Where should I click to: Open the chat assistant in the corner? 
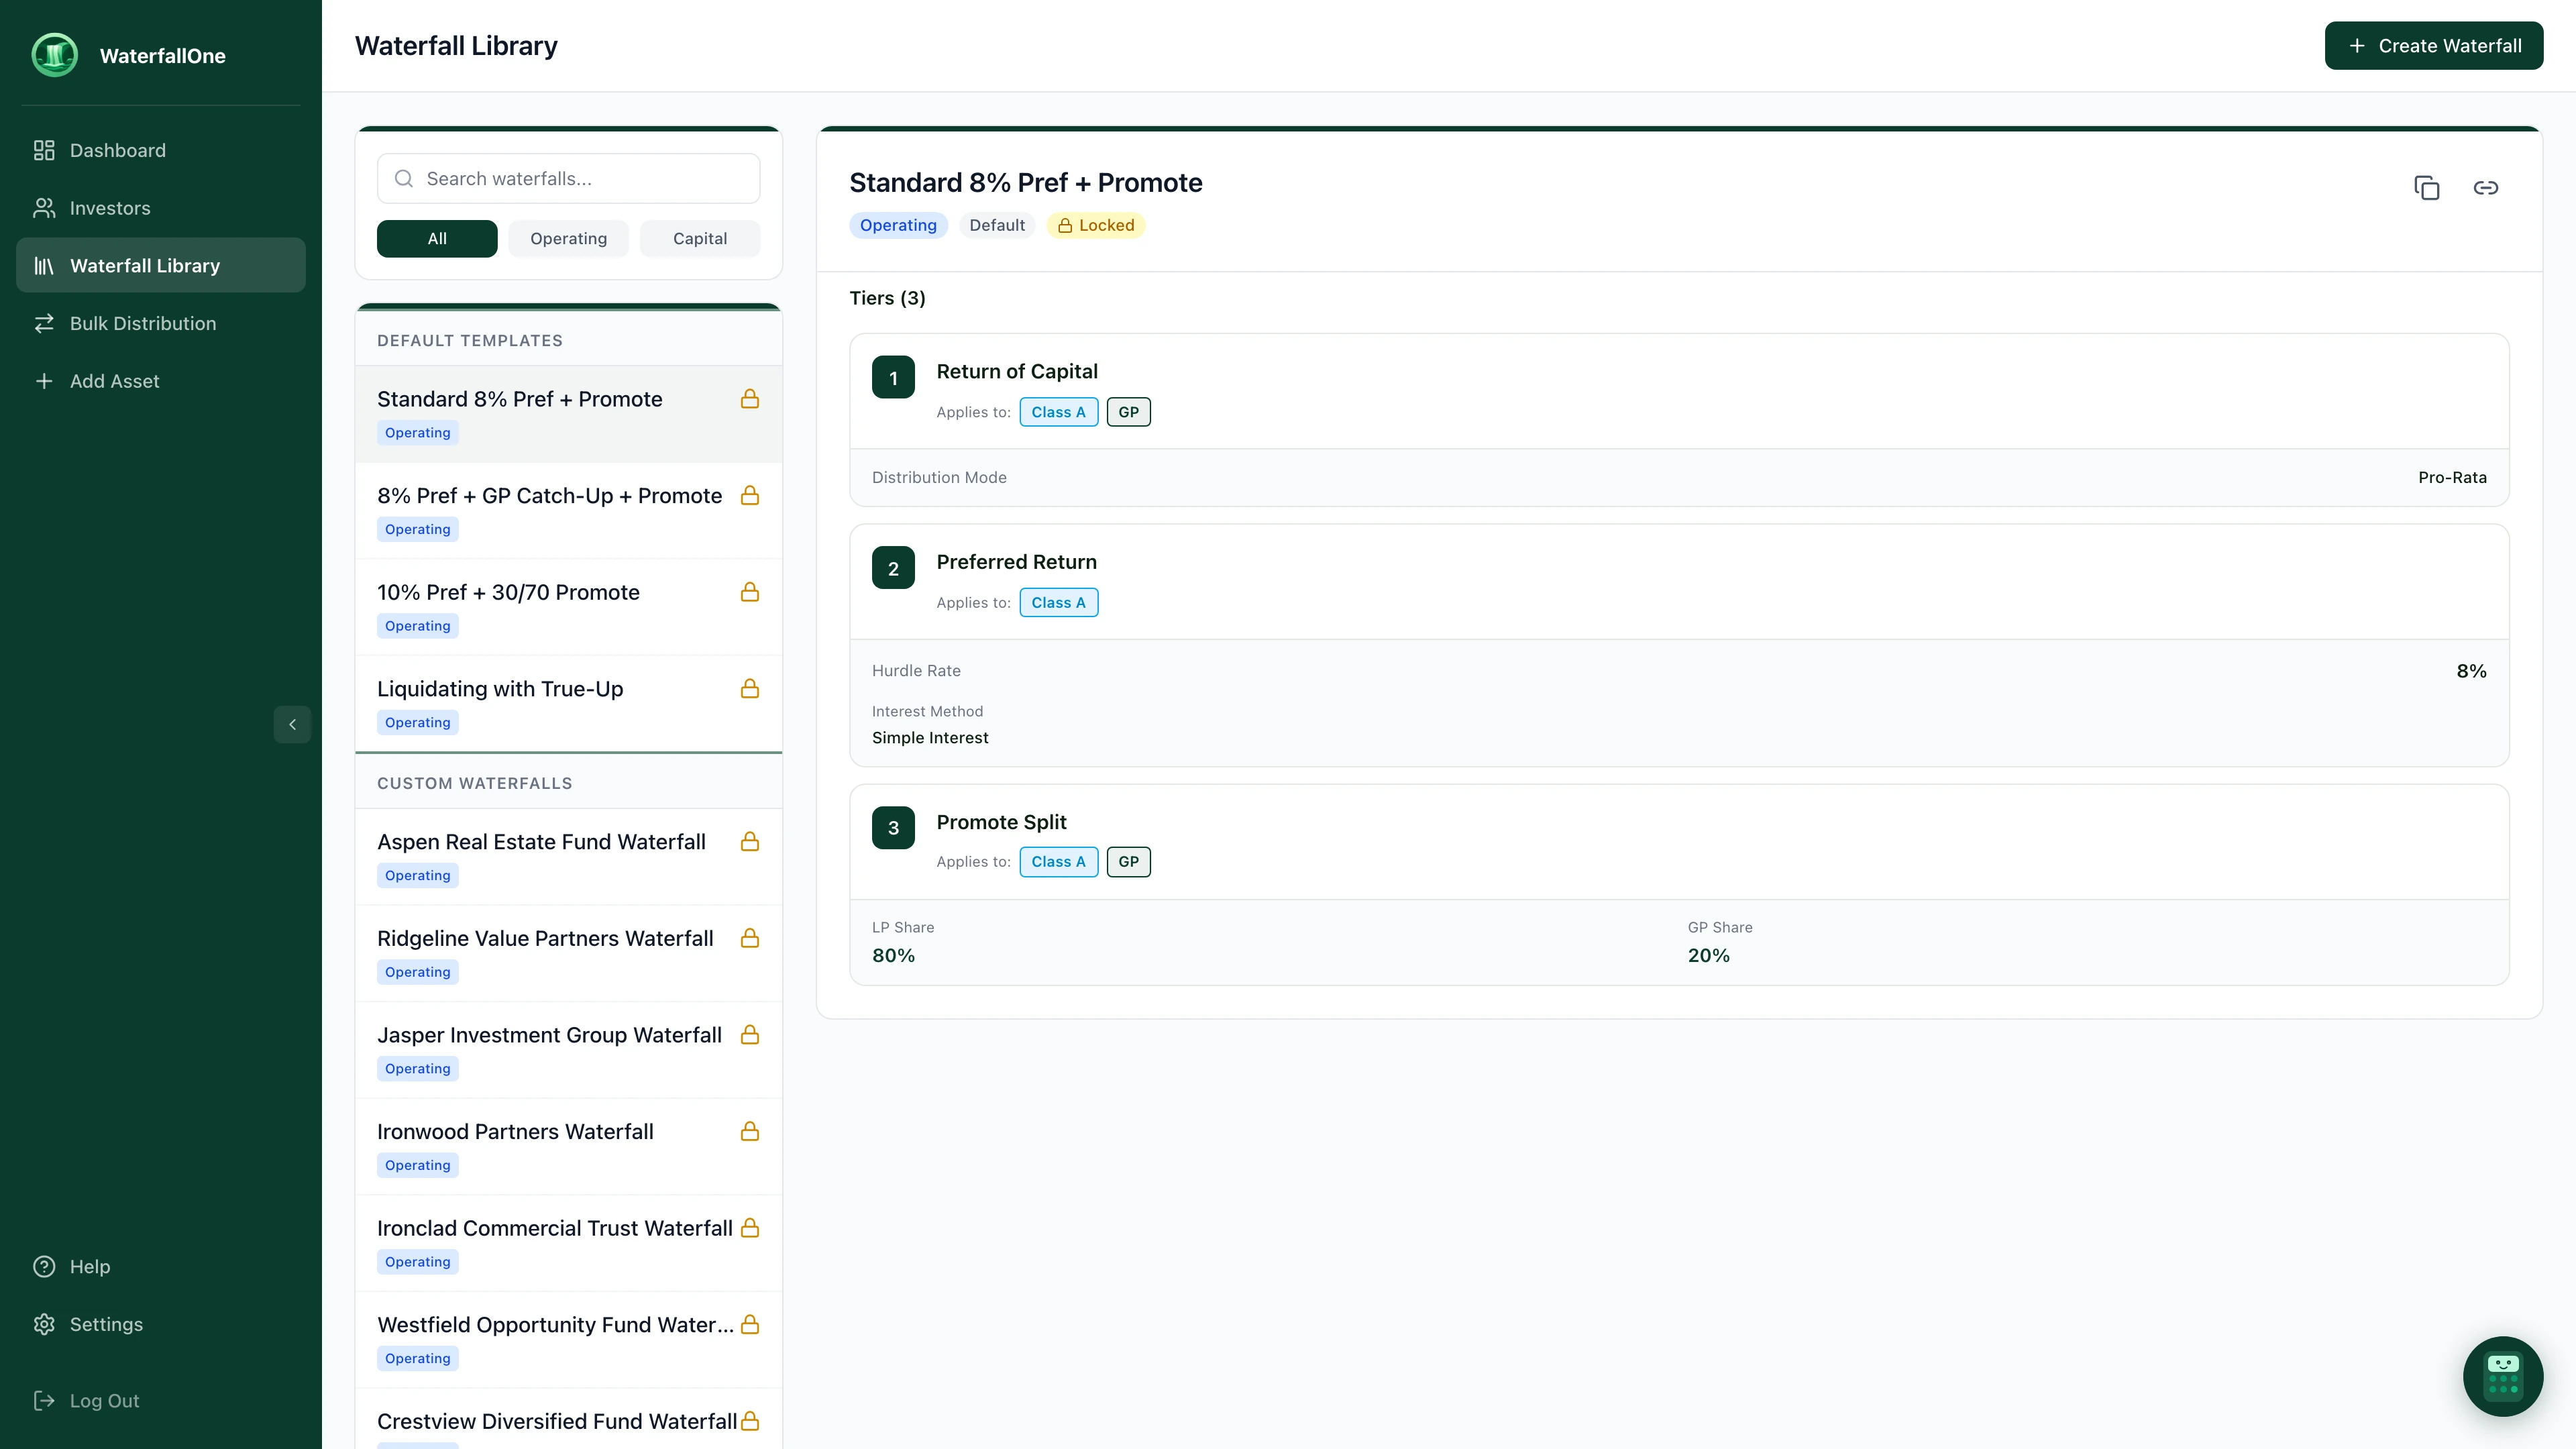coord(2503,1377)
